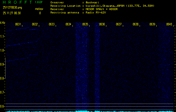Click the 0631 time marker

[18, 24]
